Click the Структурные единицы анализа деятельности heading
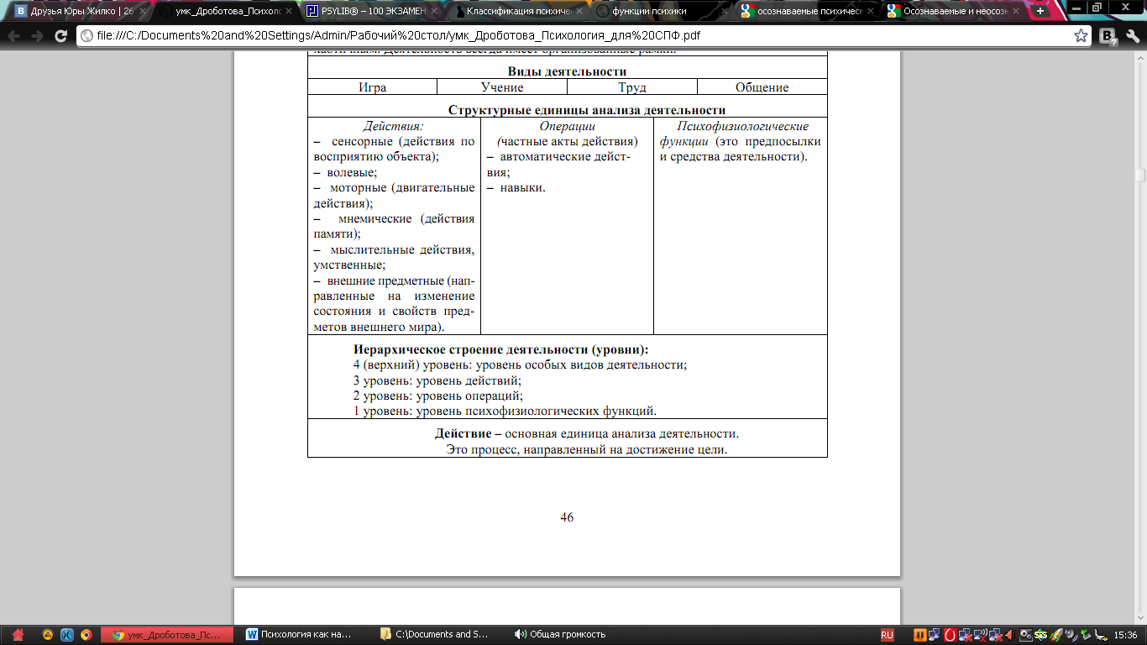1147x645 pixels. [x=587, y=110]
